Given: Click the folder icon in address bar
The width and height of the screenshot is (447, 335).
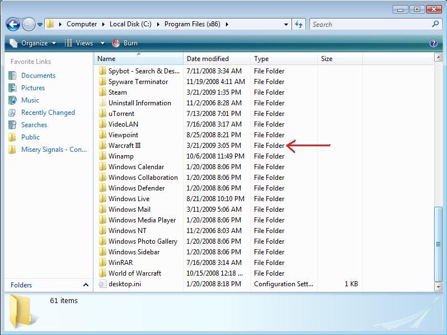Looking at the screenshot, I should point(50,24).
